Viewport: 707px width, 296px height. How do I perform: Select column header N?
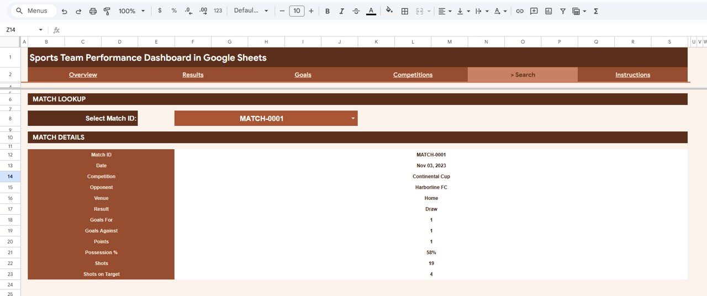tap(486, 42)
